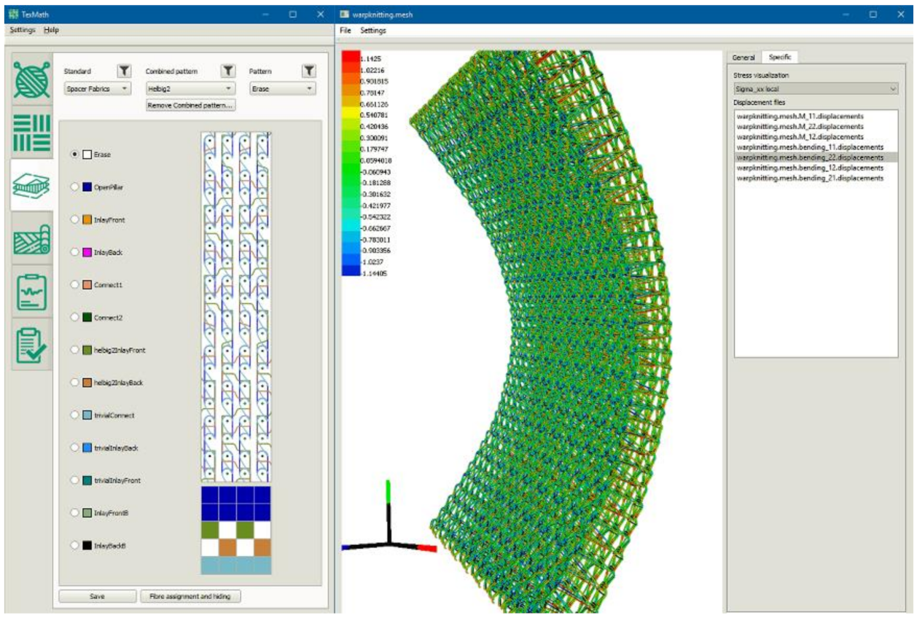This screenshot has height=618, width=917.
Task: Click the filter icon beside Combined pattern
Action: click(228, 71)
